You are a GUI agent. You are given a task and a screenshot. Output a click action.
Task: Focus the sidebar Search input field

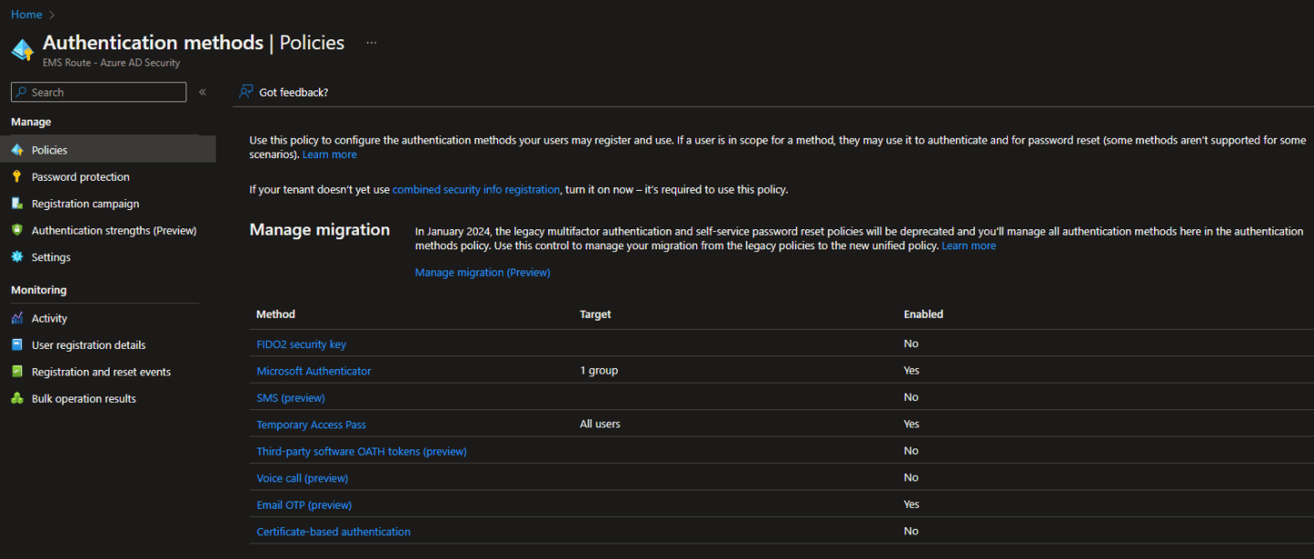coord(99,92)
